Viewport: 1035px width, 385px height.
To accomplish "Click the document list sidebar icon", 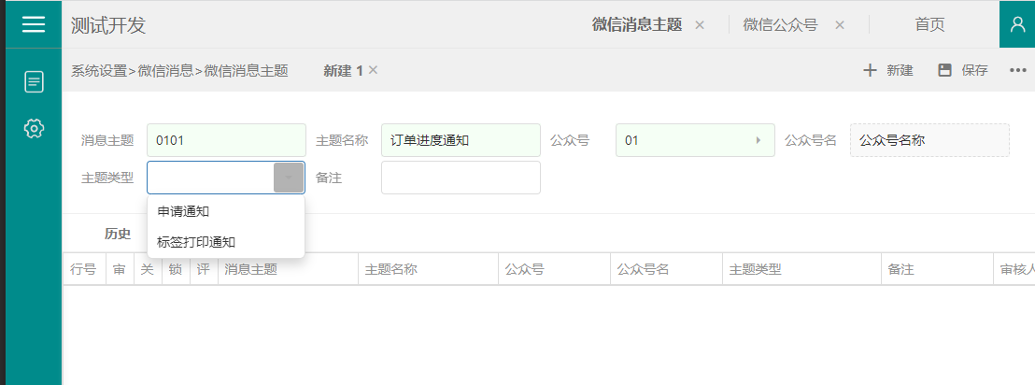I will (x=34, y=82).
